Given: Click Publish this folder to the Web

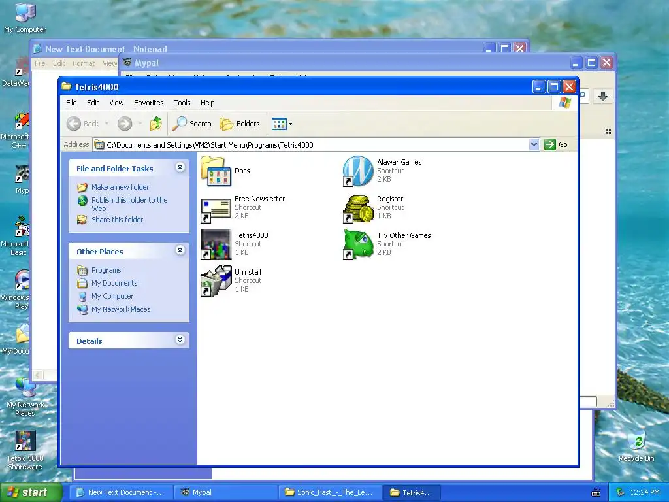Looking at the screenshot, I should pyautogui.click(x=129, y=204).
